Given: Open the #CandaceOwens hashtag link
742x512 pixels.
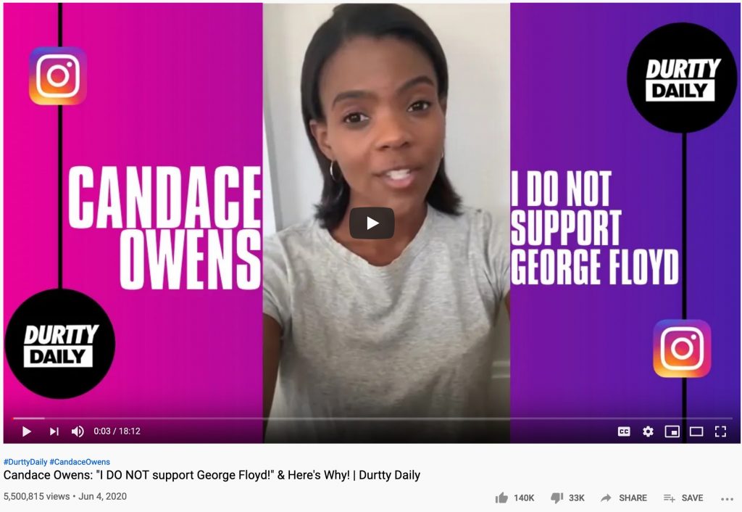Looking at the screenshot, I should point(80,462).
